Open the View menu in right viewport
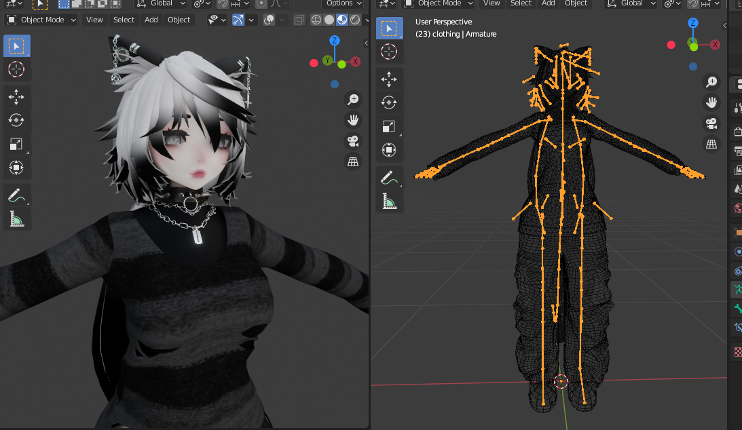 491,4
